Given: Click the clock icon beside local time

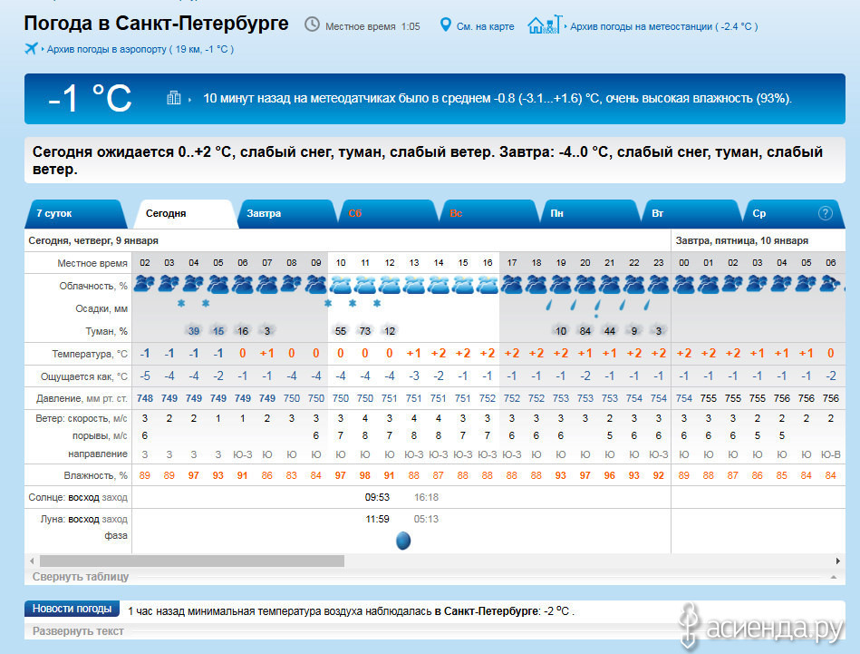Looking at the screenshot, I should 312,24.
